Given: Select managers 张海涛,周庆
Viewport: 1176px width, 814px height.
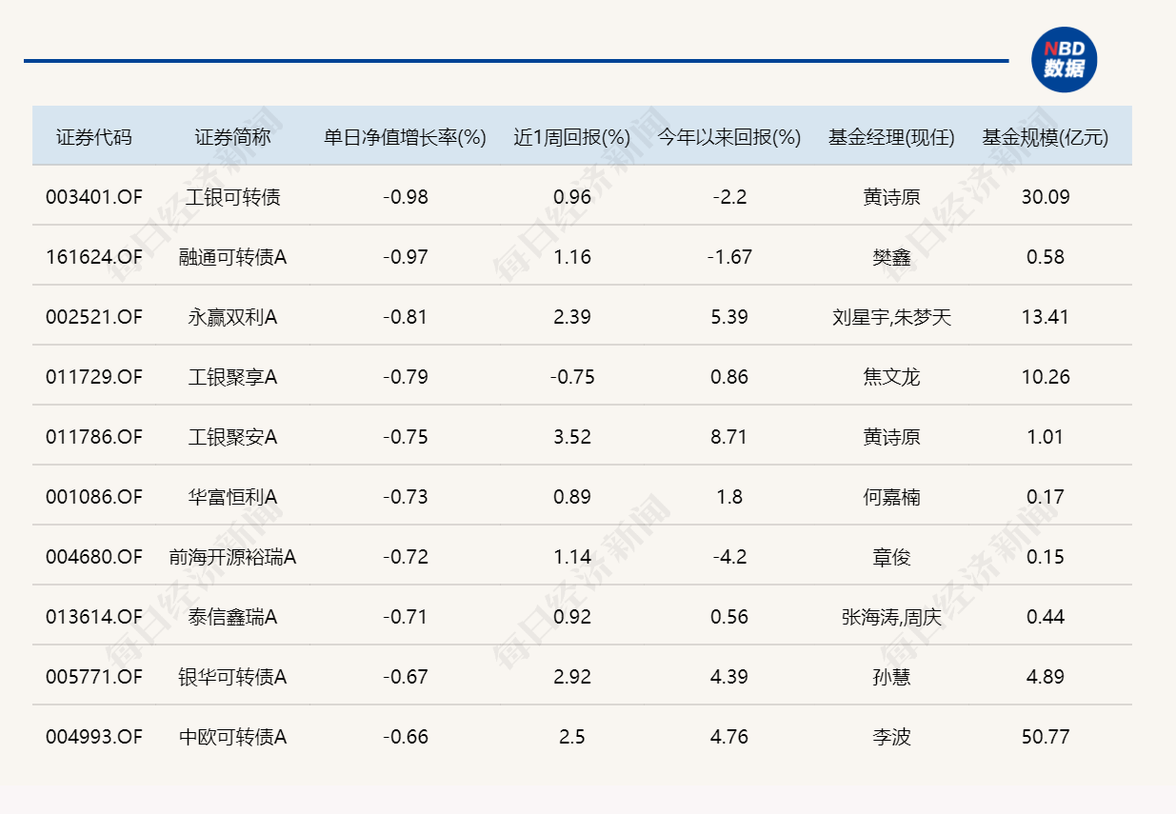Looking at the screenshot, I should pyautogui.click(x=891, y=617).
